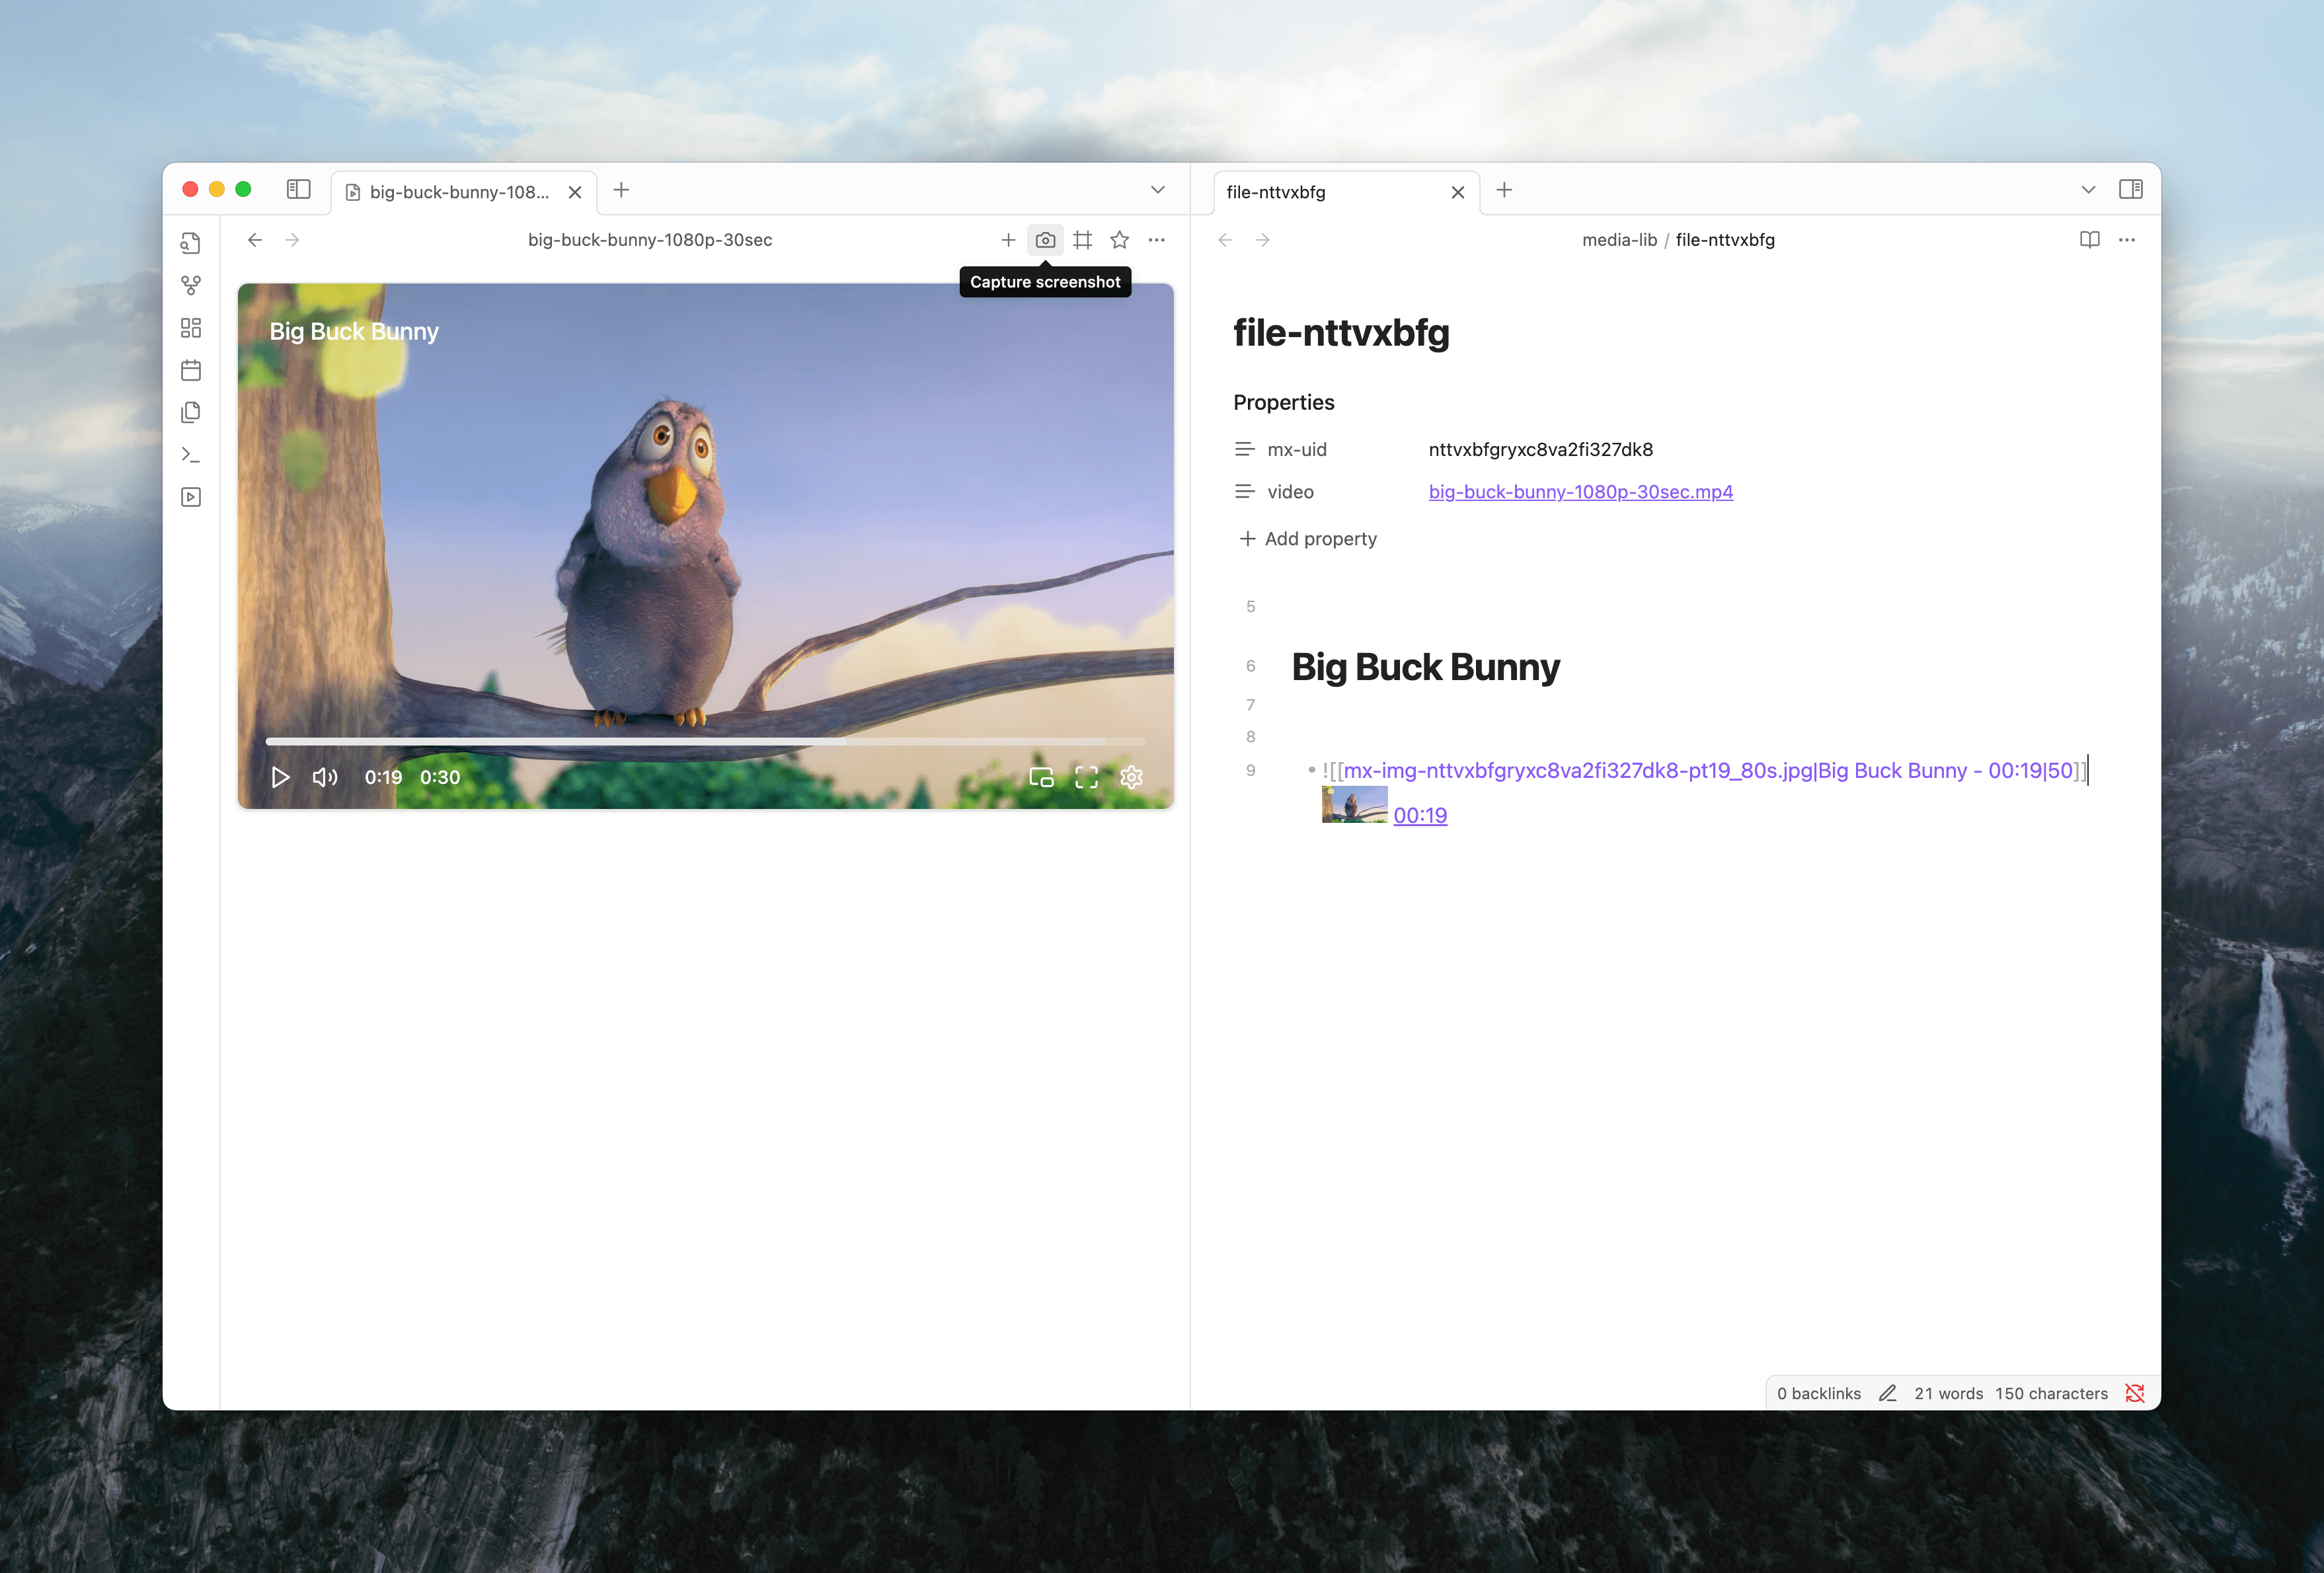Click the Capture screenshot camera icon

[x=1045, y=240]
